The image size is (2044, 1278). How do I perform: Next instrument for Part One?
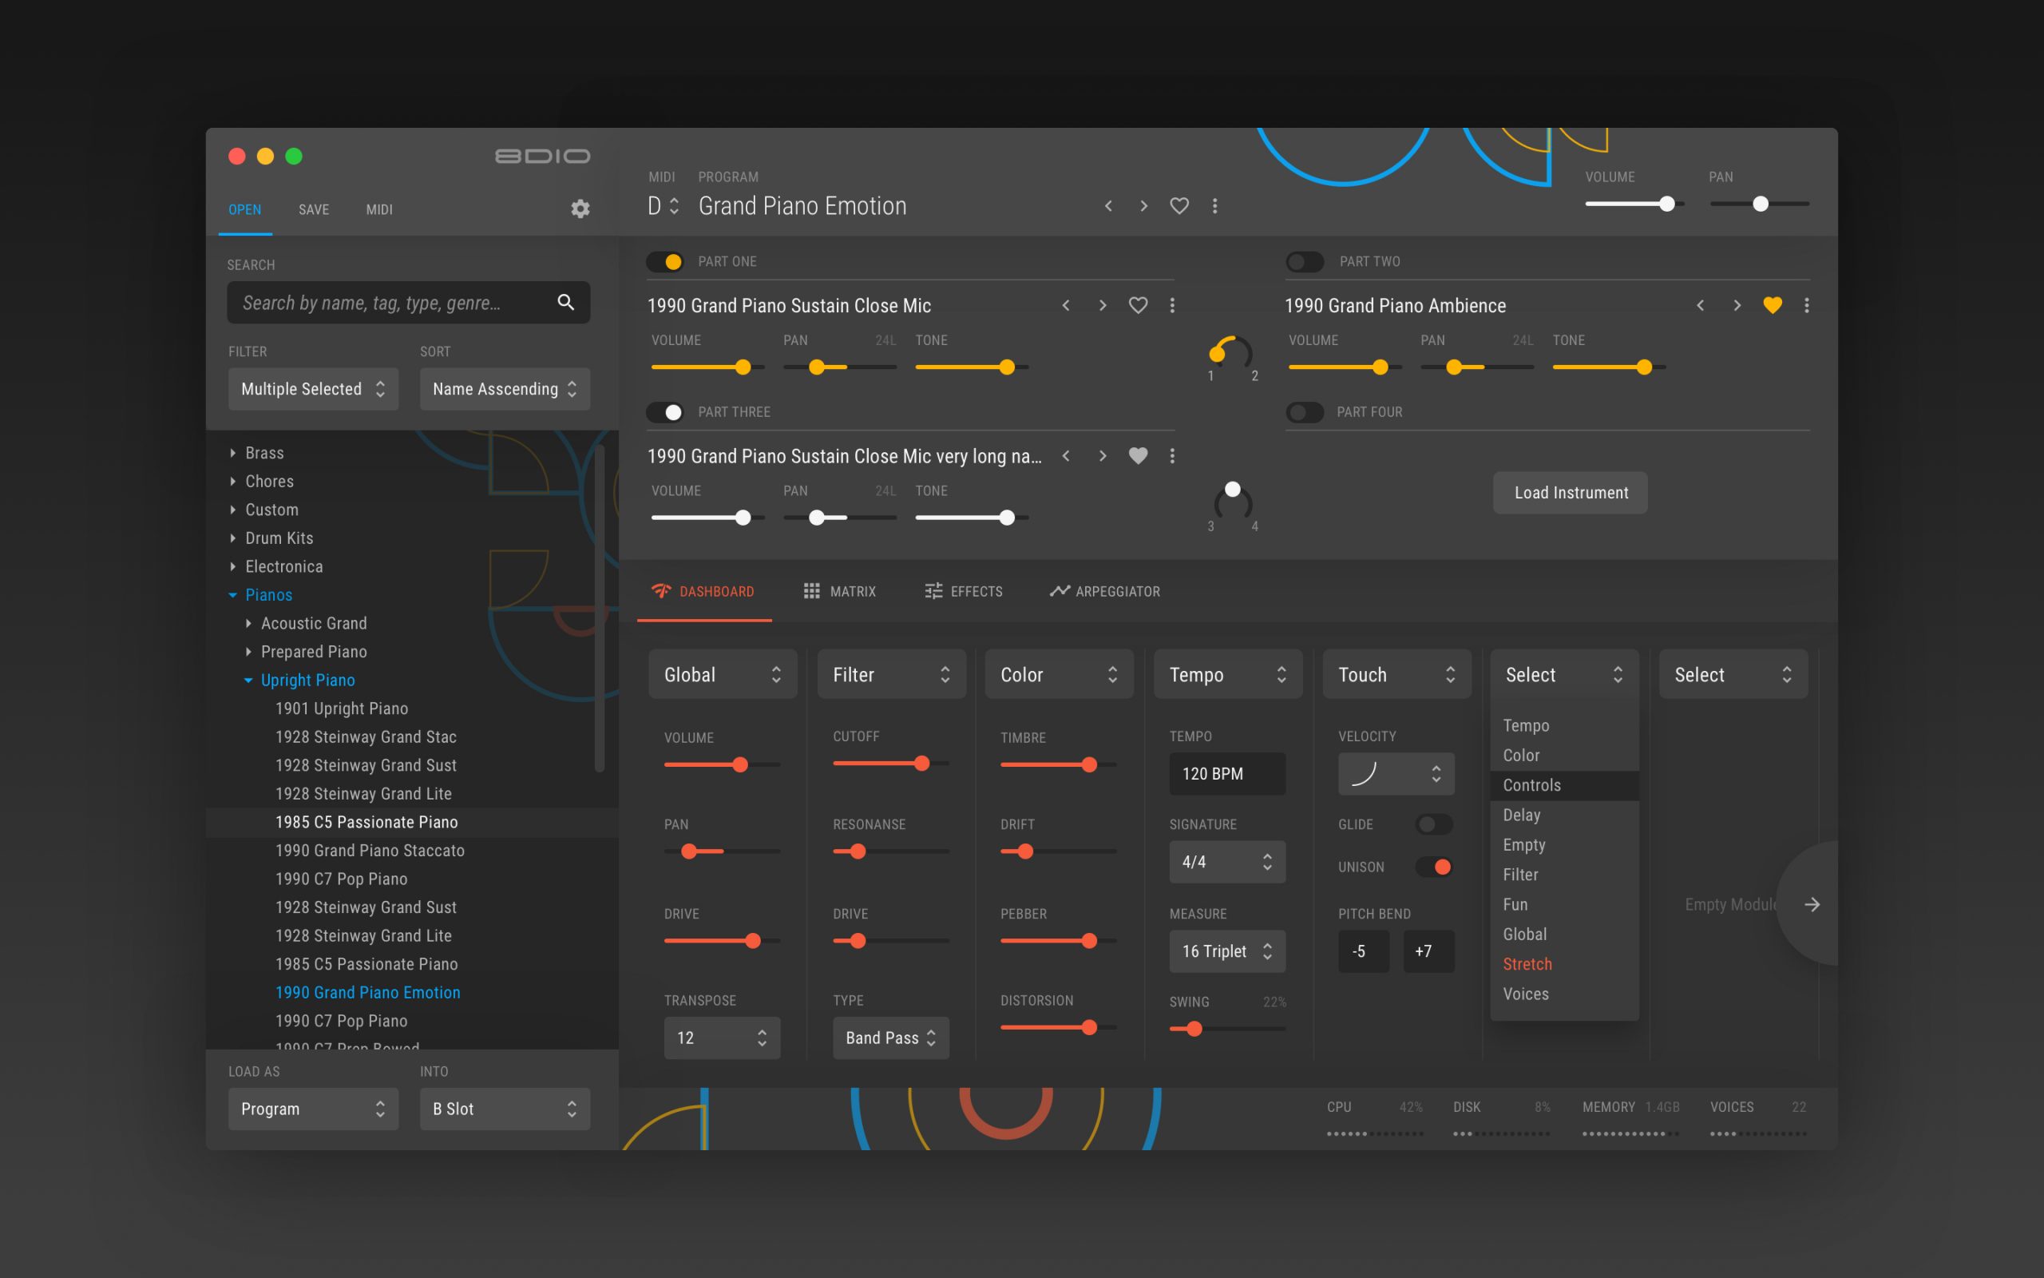[1102, 305]
